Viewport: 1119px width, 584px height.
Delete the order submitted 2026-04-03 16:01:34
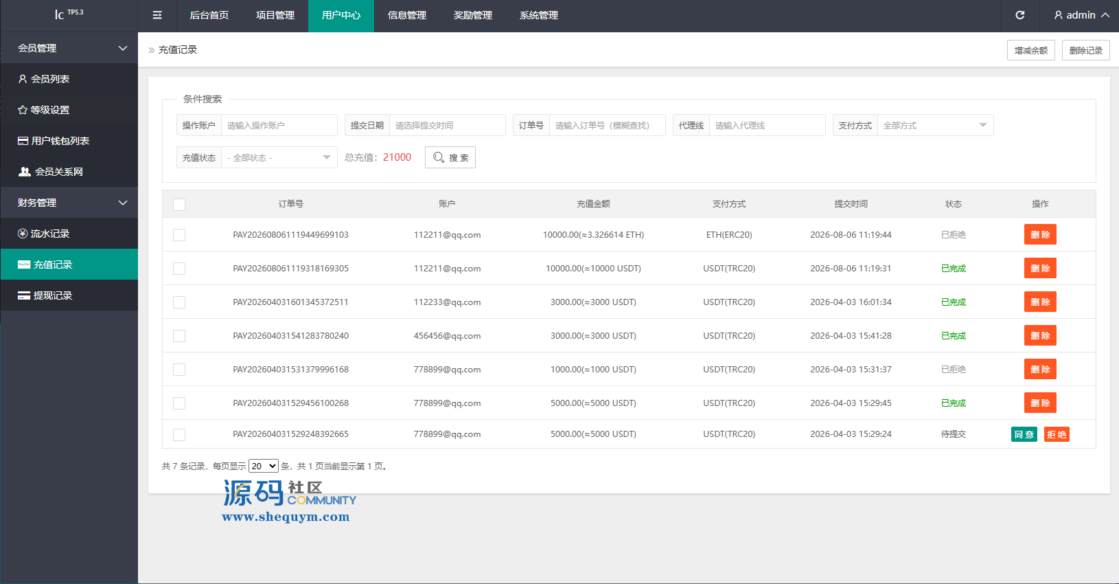(1040, 302)
